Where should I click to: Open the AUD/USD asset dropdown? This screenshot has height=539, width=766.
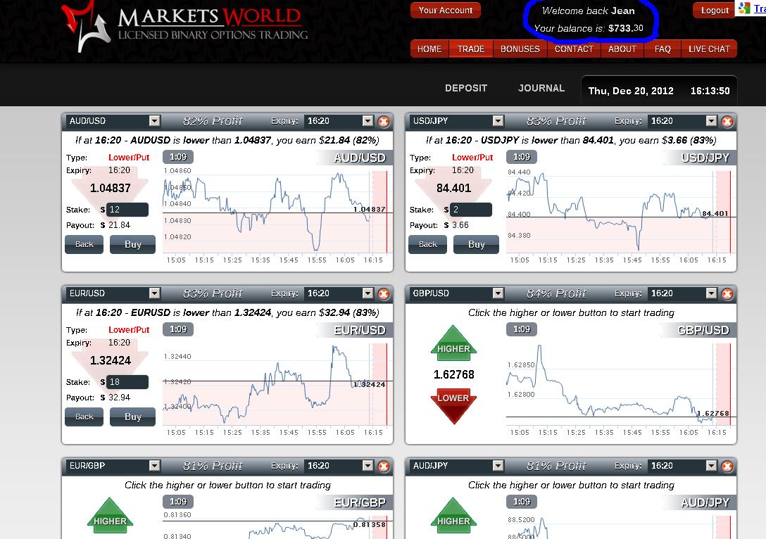tap(154, 120)
